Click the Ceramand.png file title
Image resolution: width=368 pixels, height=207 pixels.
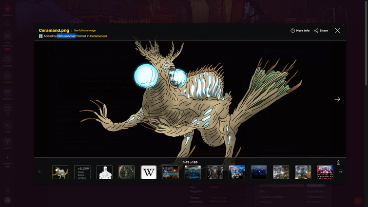coord(54,31)
